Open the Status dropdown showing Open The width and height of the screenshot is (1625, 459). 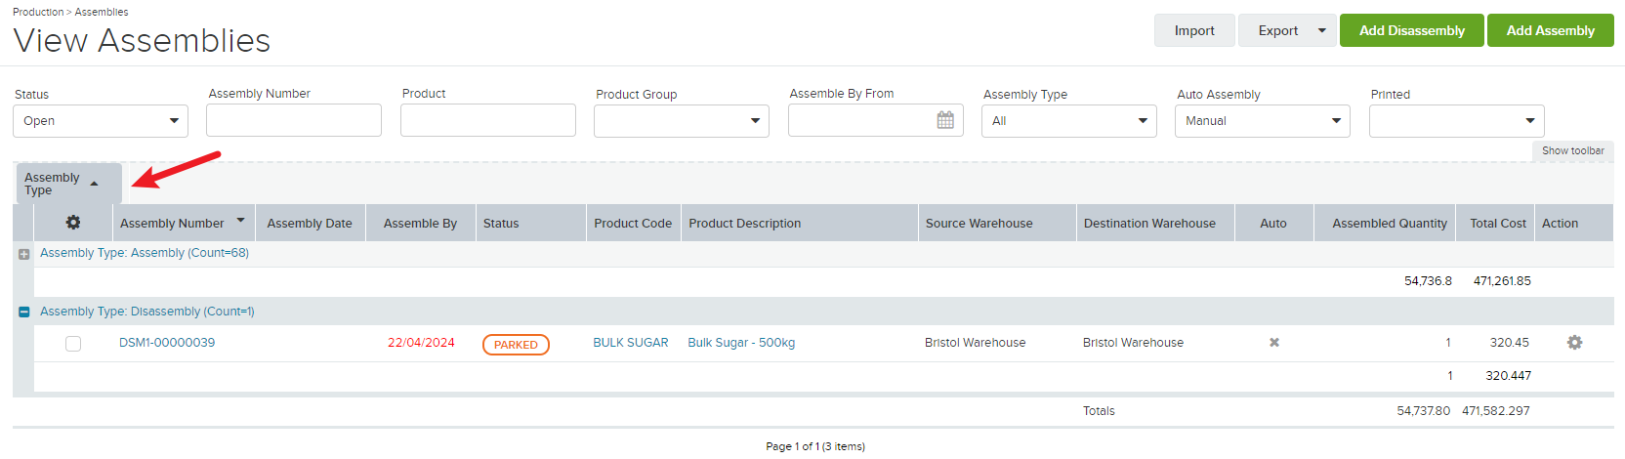(101, 121)
